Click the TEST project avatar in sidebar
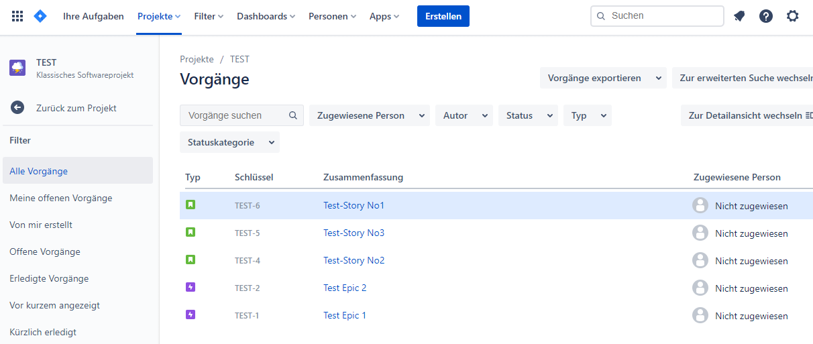Image resolution: width=813 pixels, height=344 pixels. click(17, 68)
